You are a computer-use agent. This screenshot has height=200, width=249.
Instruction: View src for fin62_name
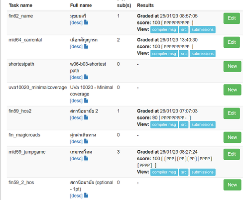tap(184, 30)
